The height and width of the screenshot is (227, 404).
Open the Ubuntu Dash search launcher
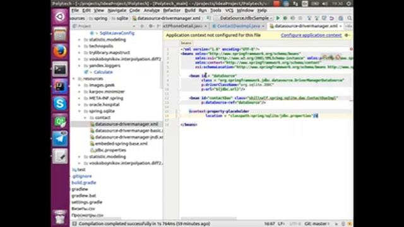click(x=60, y=17)
